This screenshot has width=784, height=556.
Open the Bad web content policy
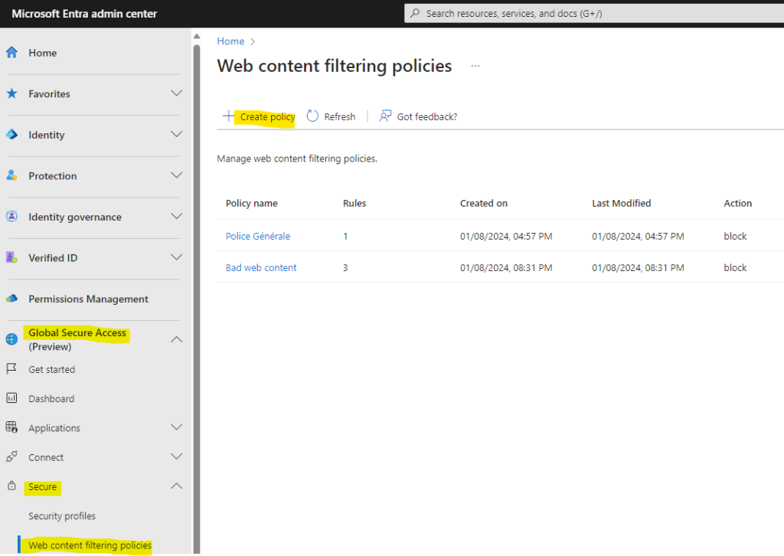261,267
